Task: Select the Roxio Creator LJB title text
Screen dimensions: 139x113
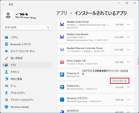Action: tap(76, 61)
